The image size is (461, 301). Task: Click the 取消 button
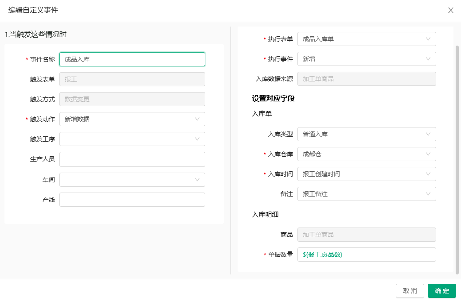[410, 291]
